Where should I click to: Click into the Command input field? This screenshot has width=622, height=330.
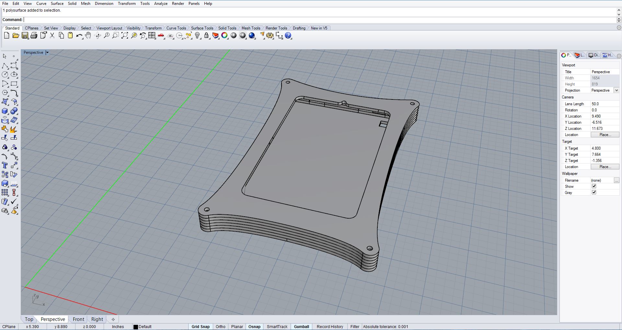tap(319, 20)
